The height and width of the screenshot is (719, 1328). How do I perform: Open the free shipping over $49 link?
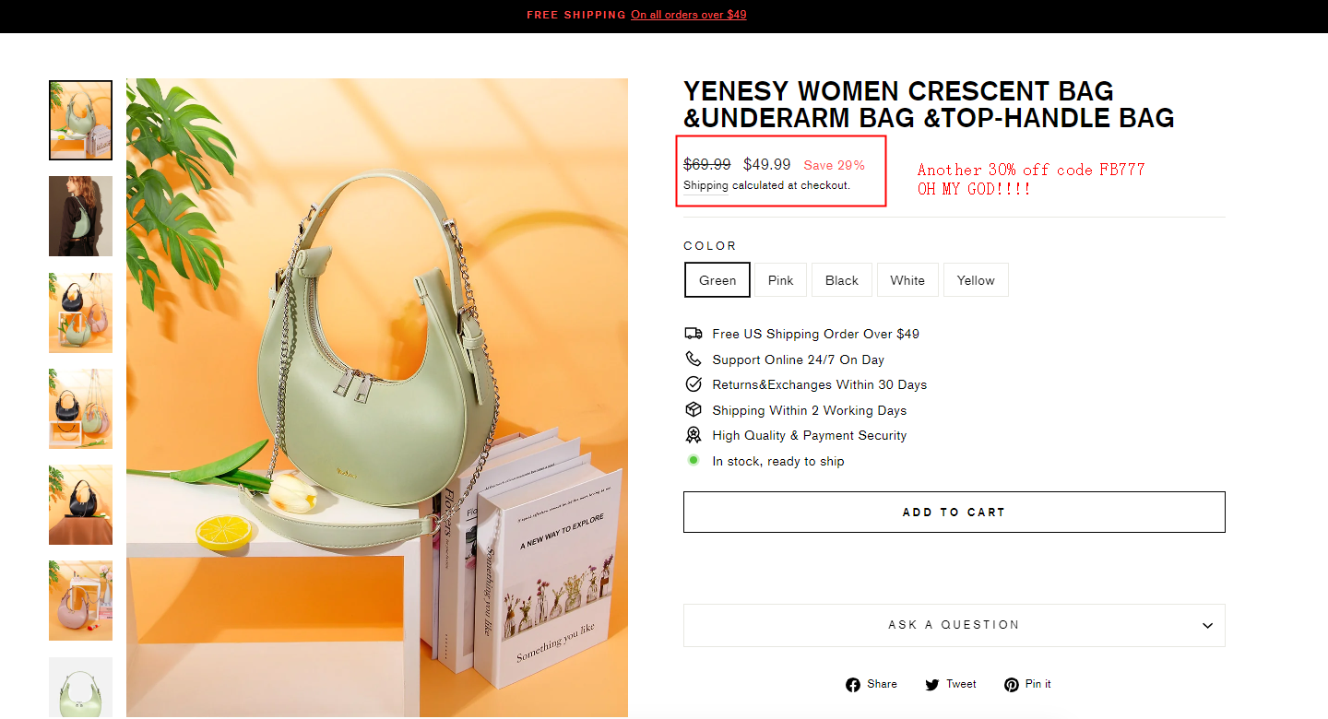(x=689, y=15)
